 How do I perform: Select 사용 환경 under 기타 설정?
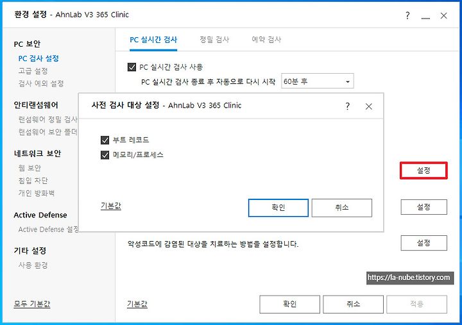[33, 265]
